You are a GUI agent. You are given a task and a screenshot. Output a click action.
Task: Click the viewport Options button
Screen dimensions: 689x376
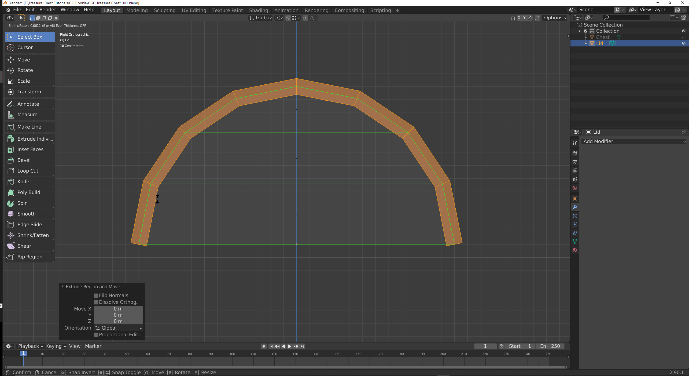[x=555, y=18]
